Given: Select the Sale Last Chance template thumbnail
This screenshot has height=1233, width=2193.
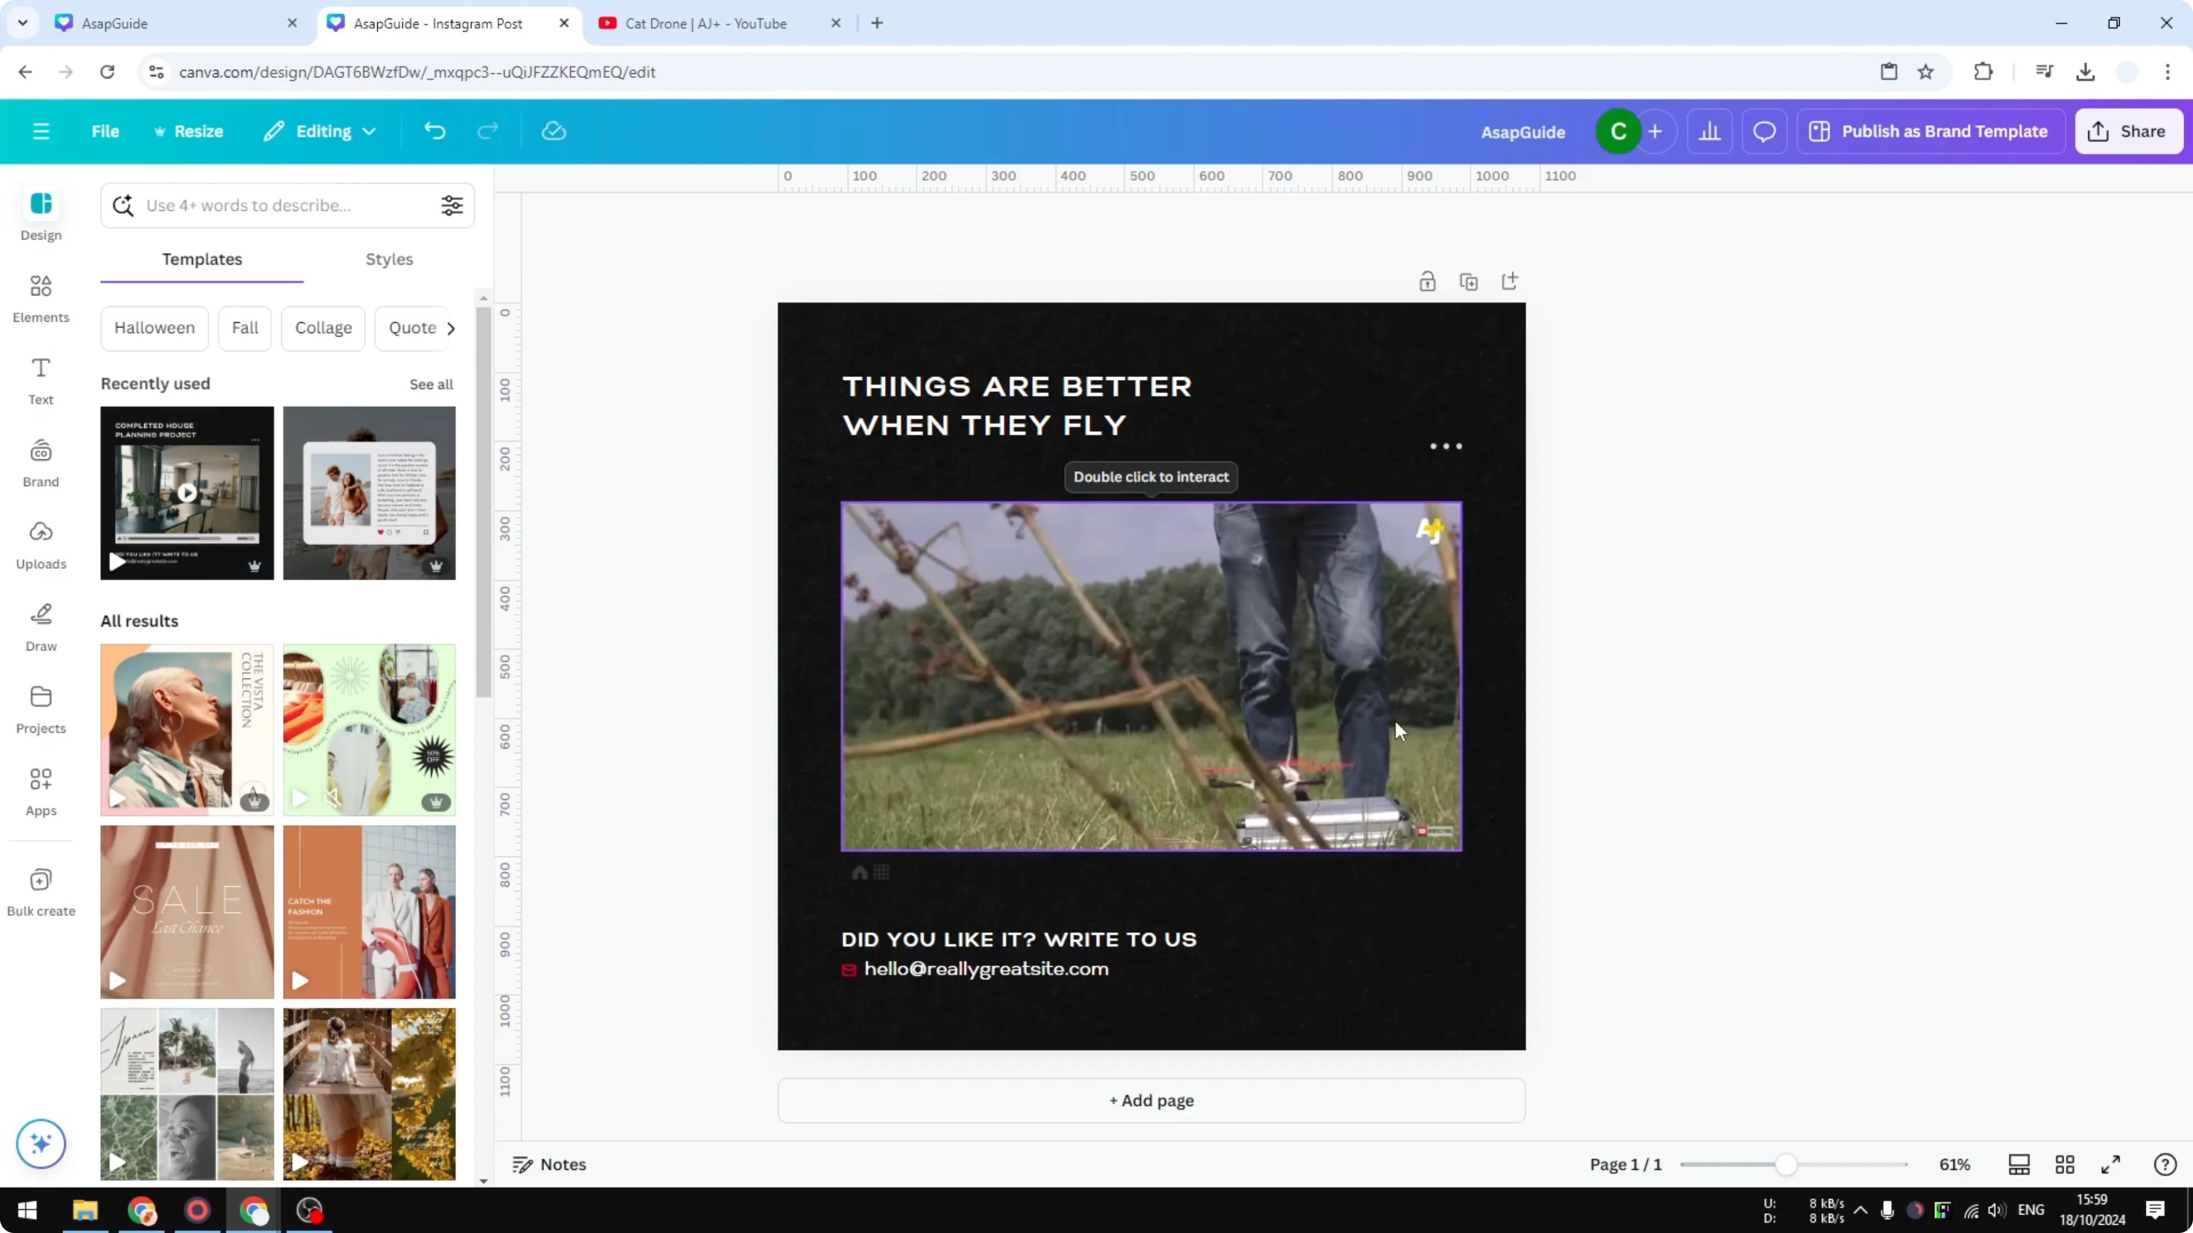Looking at the screenshot, I should (x=187, y=911).
